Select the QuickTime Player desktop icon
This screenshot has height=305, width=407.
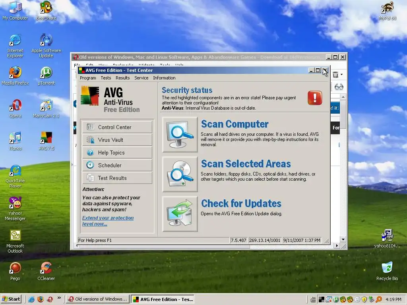(15, 176)
